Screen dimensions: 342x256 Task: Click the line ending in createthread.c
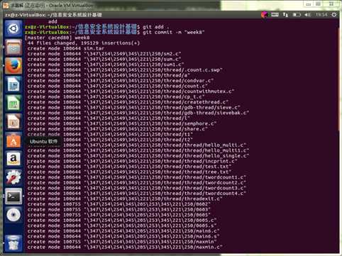click(x=128, y=102)
